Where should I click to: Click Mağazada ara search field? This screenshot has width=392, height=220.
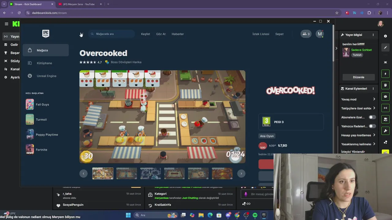pos(112,34)
